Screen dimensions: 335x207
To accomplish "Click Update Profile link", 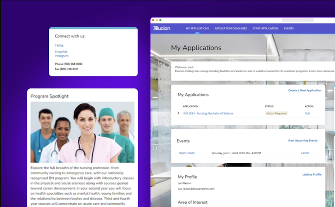I will point(312,174).
